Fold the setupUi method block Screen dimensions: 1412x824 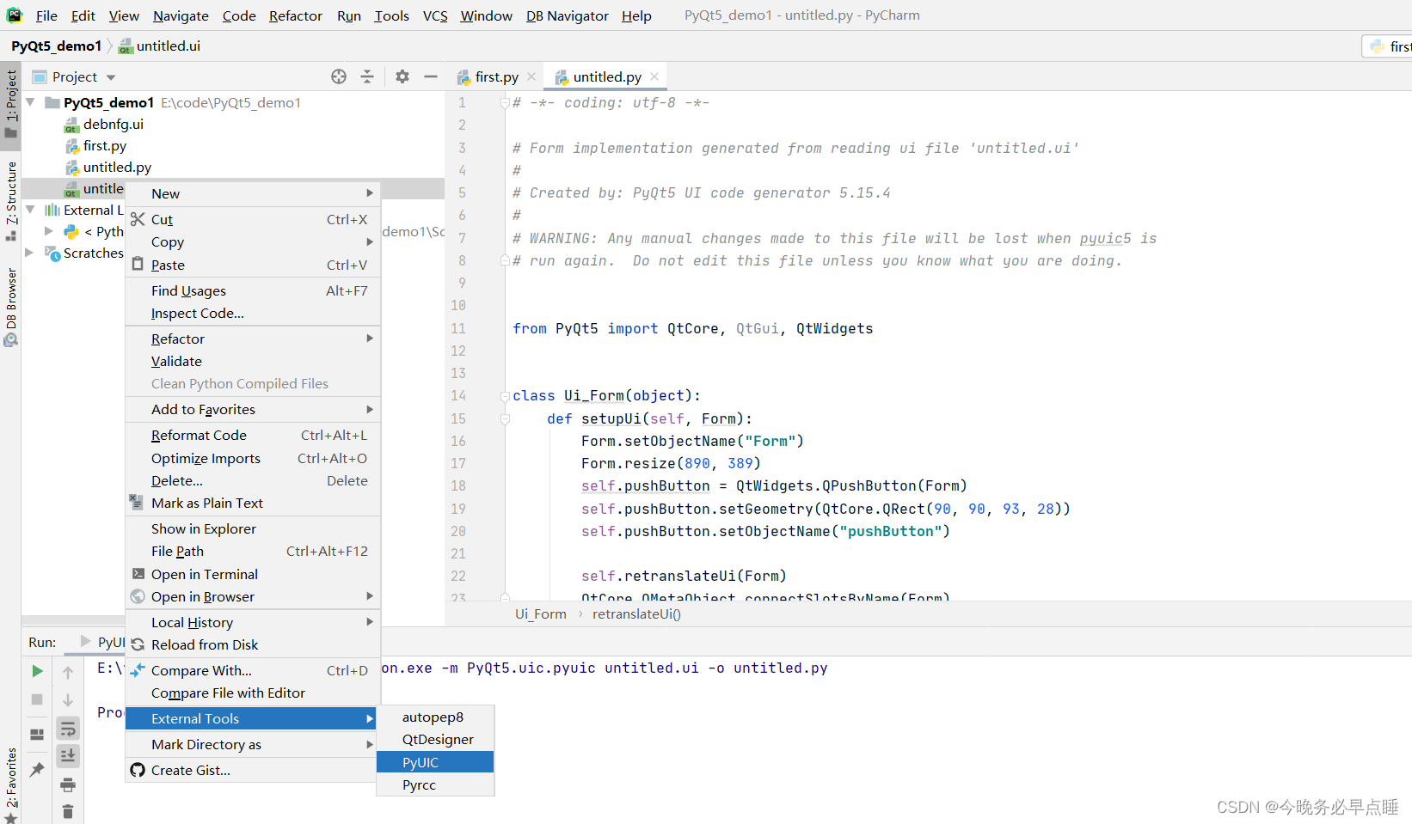pos(505,419)
